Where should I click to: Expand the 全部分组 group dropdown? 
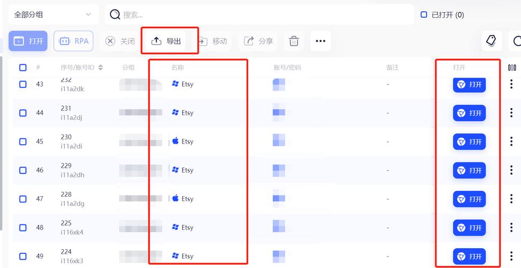pyautogui.click(x=53, y=14)
